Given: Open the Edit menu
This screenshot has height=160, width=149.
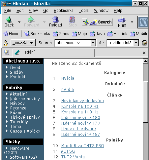Looking at the screenshot, I should click(x=20, y=11).
